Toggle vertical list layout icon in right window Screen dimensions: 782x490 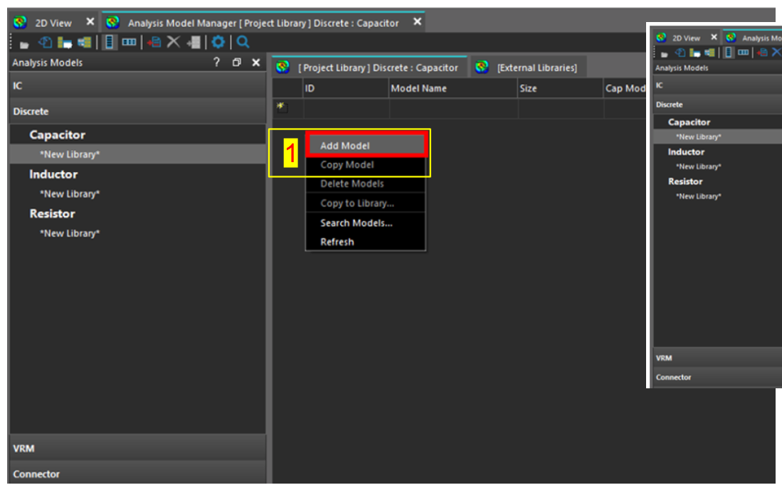[729, 53]
